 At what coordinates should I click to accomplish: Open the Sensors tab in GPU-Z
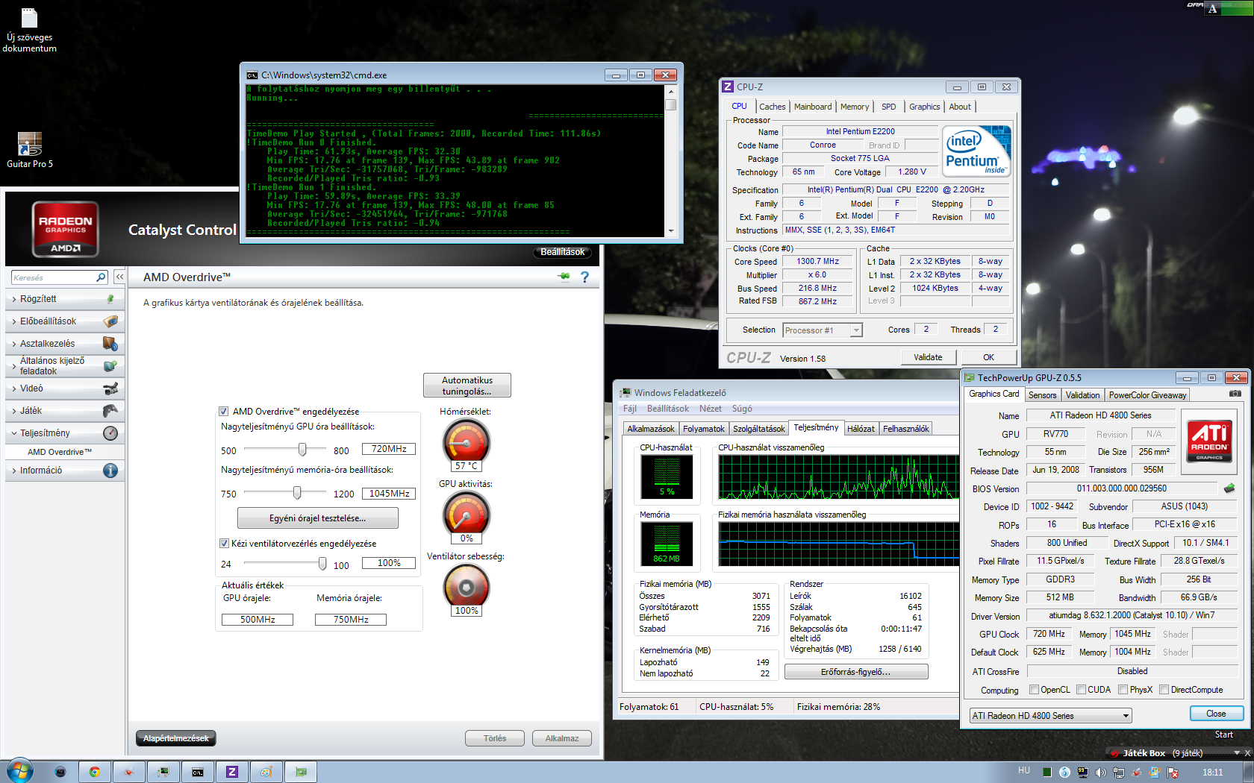(x=1042, y=395)
